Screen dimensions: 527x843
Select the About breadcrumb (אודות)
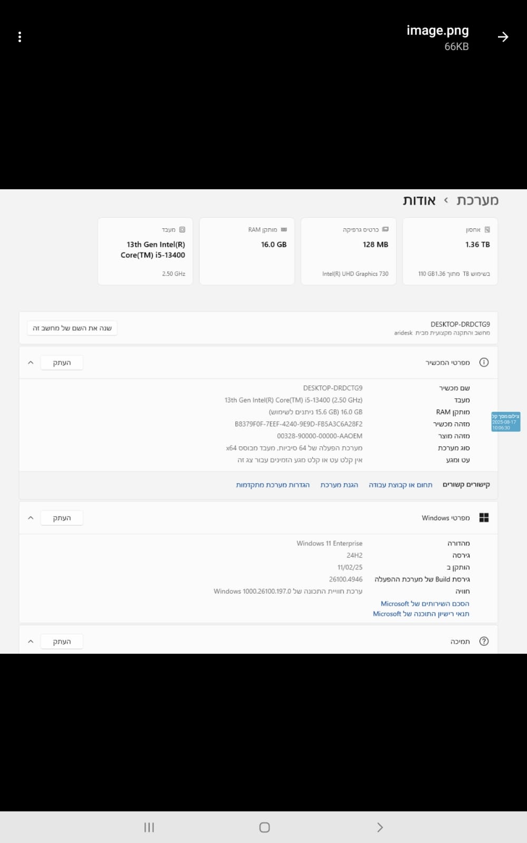pyautogui.click(x=419, y=200)
